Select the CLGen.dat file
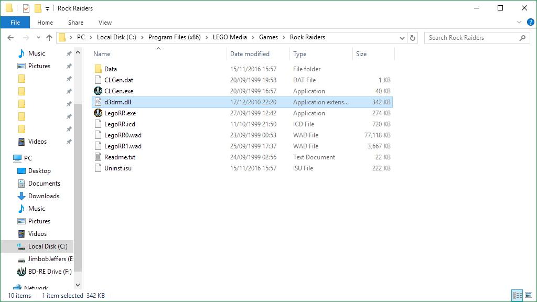Image resolution: width=537 pixels, height=302 pixels. tap(242, 80)
